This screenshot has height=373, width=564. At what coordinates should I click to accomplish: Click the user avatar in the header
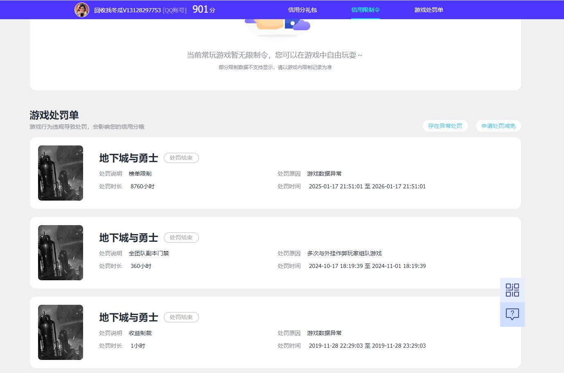point(82,10)
